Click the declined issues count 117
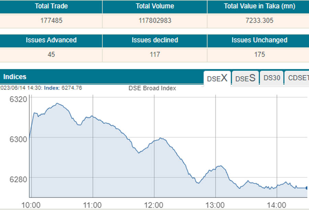Image resolution: width=309 pixels, height=210 pixels. (x=154, y=55)
